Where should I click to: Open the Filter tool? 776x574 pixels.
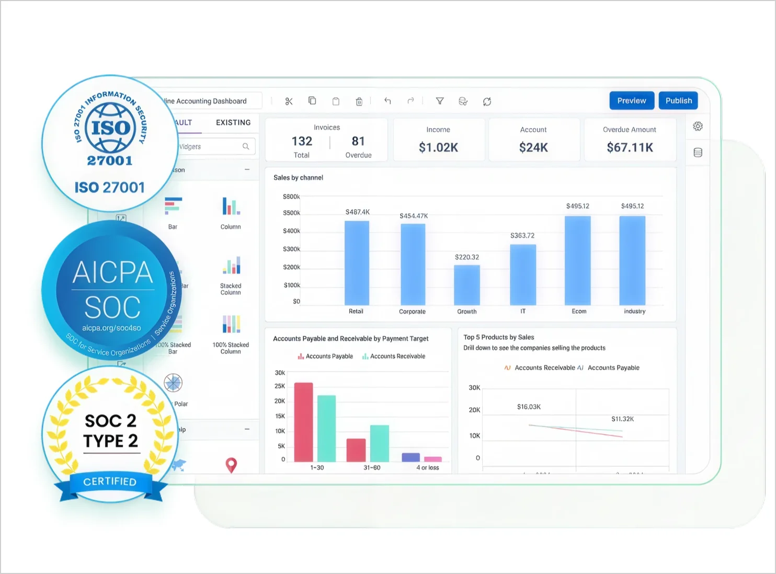coord(440,101)
